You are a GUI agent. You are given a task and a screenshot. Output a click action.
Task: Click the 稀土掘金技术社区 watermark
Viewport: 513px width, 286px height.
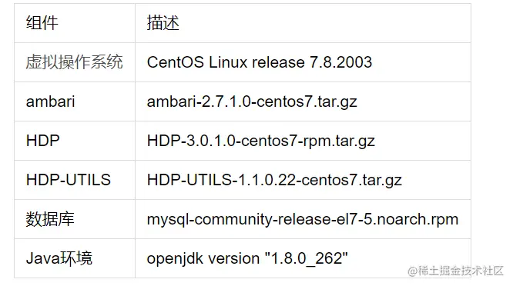pos(455,271)
